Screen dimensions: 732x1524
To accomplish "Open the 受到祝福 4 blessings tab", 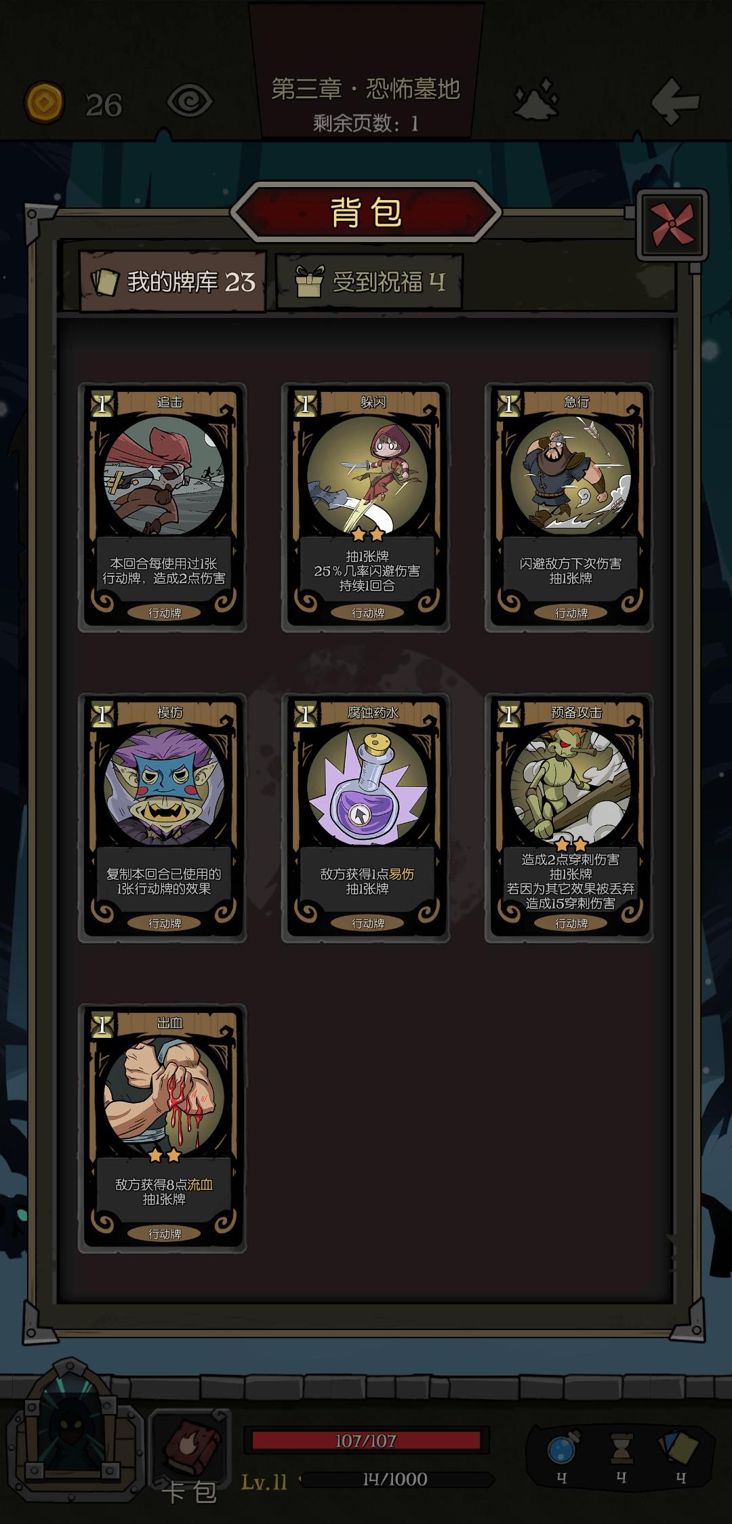I will click(369, 281).
